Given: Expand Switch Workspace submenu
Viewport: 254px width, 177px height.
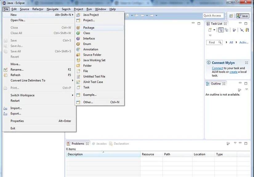Looking at the screenshot, I should (x=73, y=95).
